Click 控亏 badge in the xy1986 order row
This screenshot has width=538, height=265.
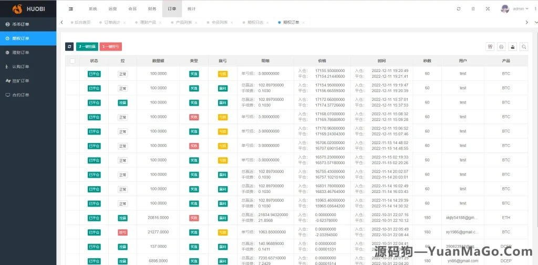[x=122, y=232]
